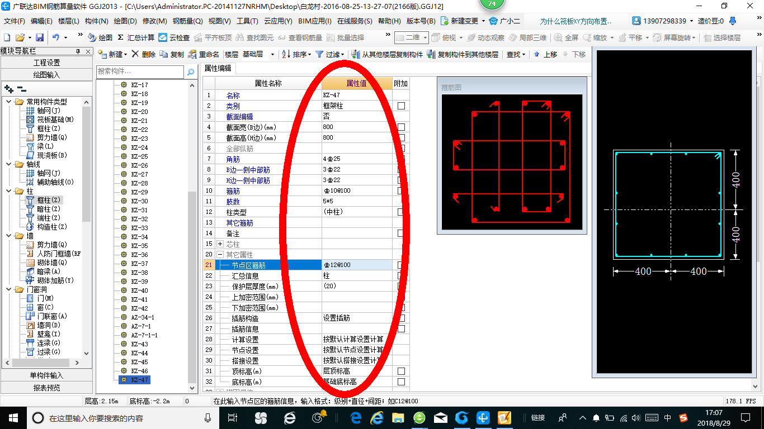Click 重命名 rename component
Viewport: 764px width, 429px height.
(204, 54)
